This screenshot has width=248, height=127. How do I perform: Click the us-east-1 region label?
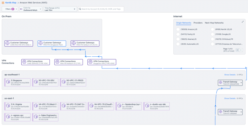pos(9,98)
